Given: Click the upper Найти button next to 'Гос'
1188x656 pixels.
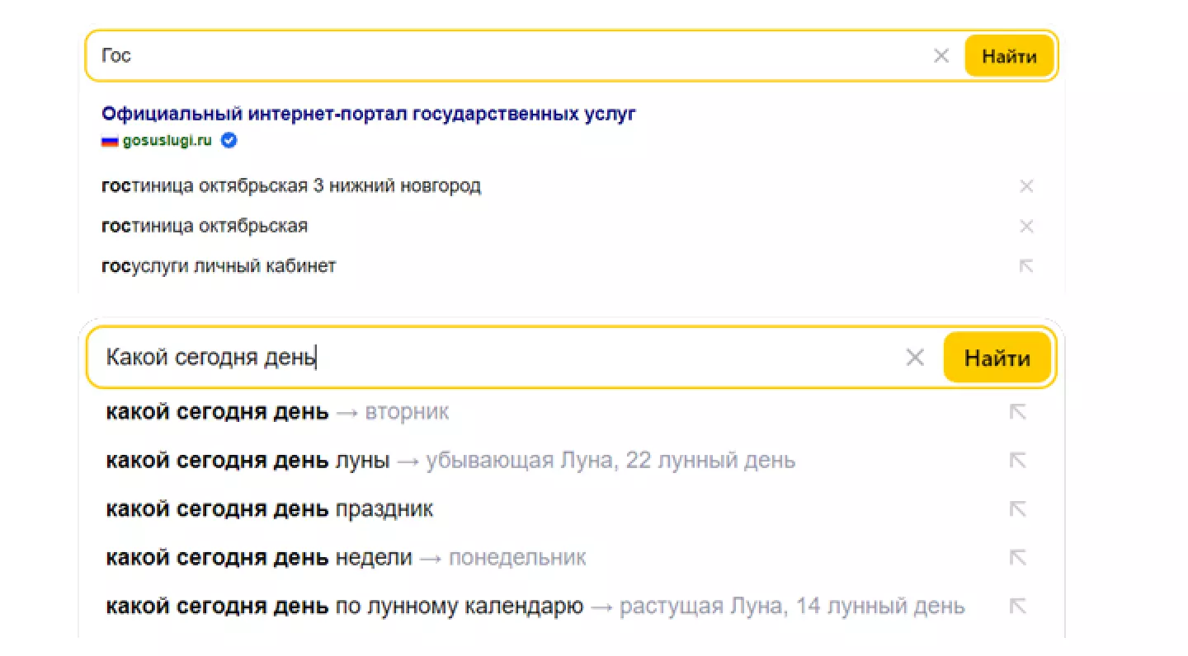Looking at the screenshot, I should click(1009, 56).
